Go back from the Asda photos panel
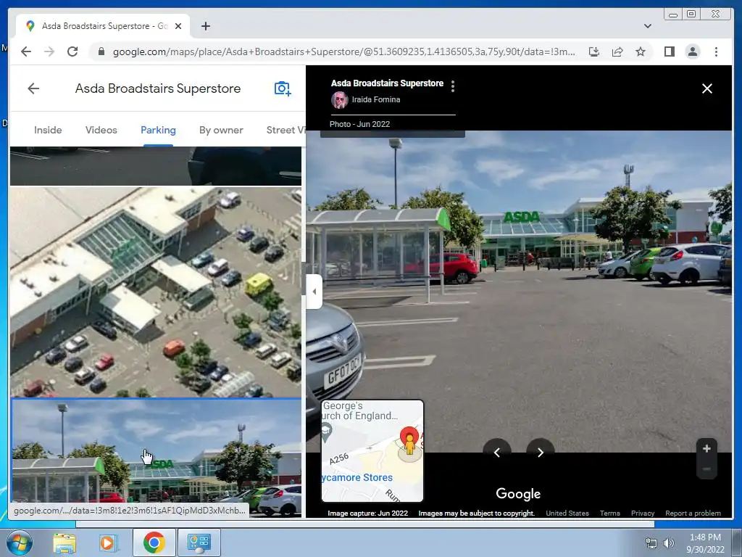The image size is (742, 557). click(x=33, y=88)
